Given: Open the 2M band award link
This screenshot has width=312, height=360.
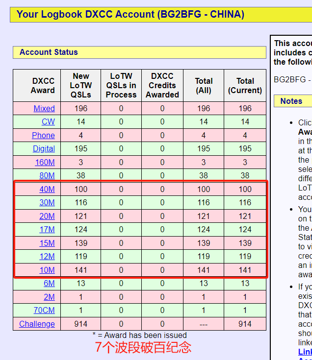Looking at the screenshot, I should [x=49, y=297].
